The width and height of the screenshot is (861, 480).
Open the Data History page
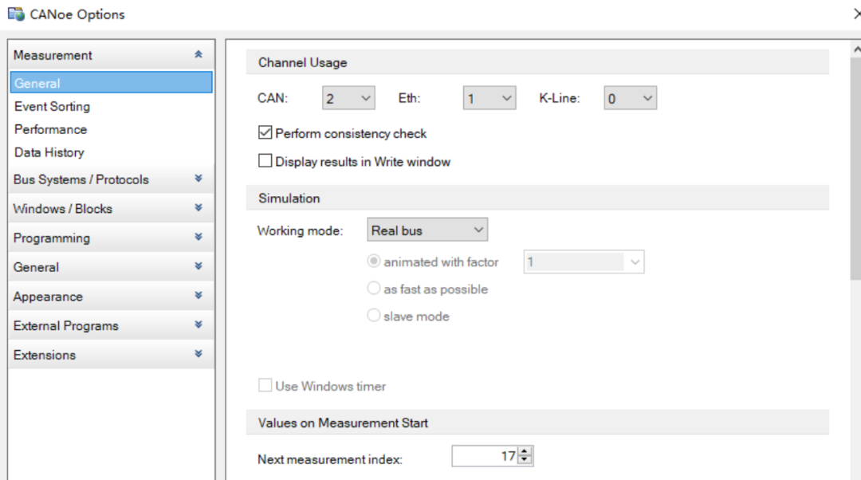49,152
